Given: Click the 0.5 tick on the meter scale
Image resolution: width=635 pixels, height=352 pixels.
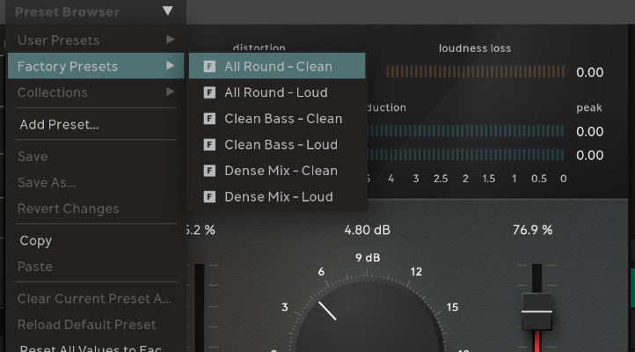Looking at the screenshot, I should click(x=539, y=179).
